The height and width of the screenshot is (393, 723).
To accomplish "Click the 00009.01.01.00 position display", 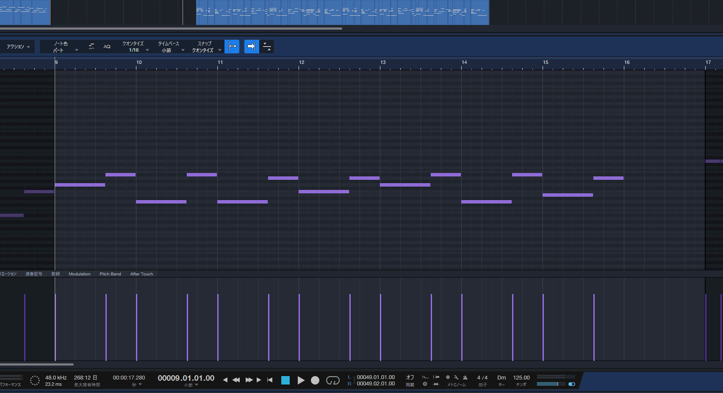I will tap(186, 378).
